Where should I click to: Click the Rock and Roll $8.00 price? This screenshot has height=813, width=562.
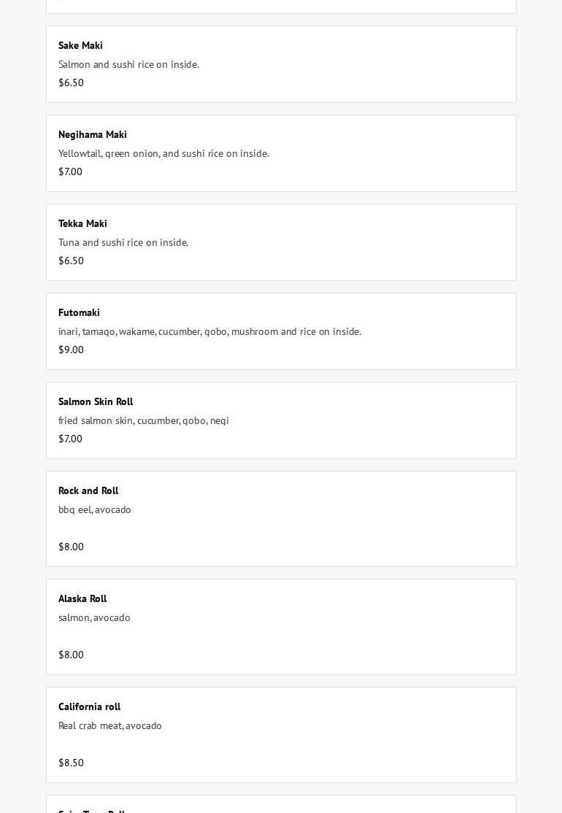coord(71,547)
